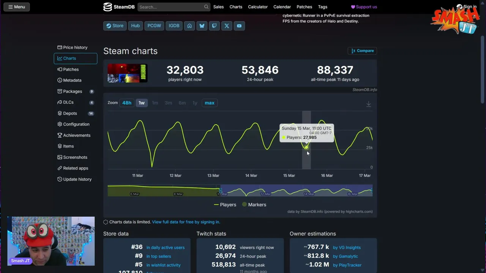
Task: Click the SteamDB logo
Action: click(119, 7)
